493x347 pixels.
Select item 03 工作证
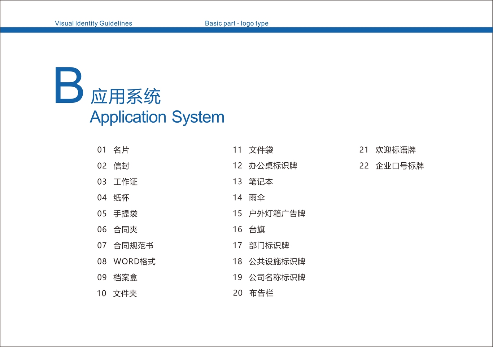pos(117,181)
